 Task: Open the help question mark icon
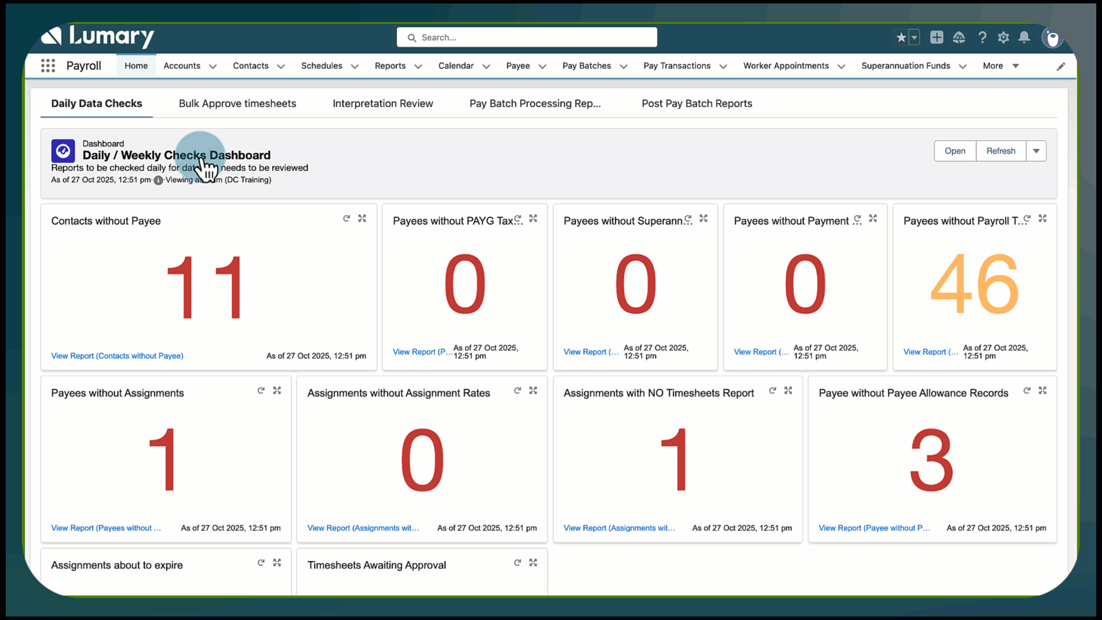click(983, 37)
